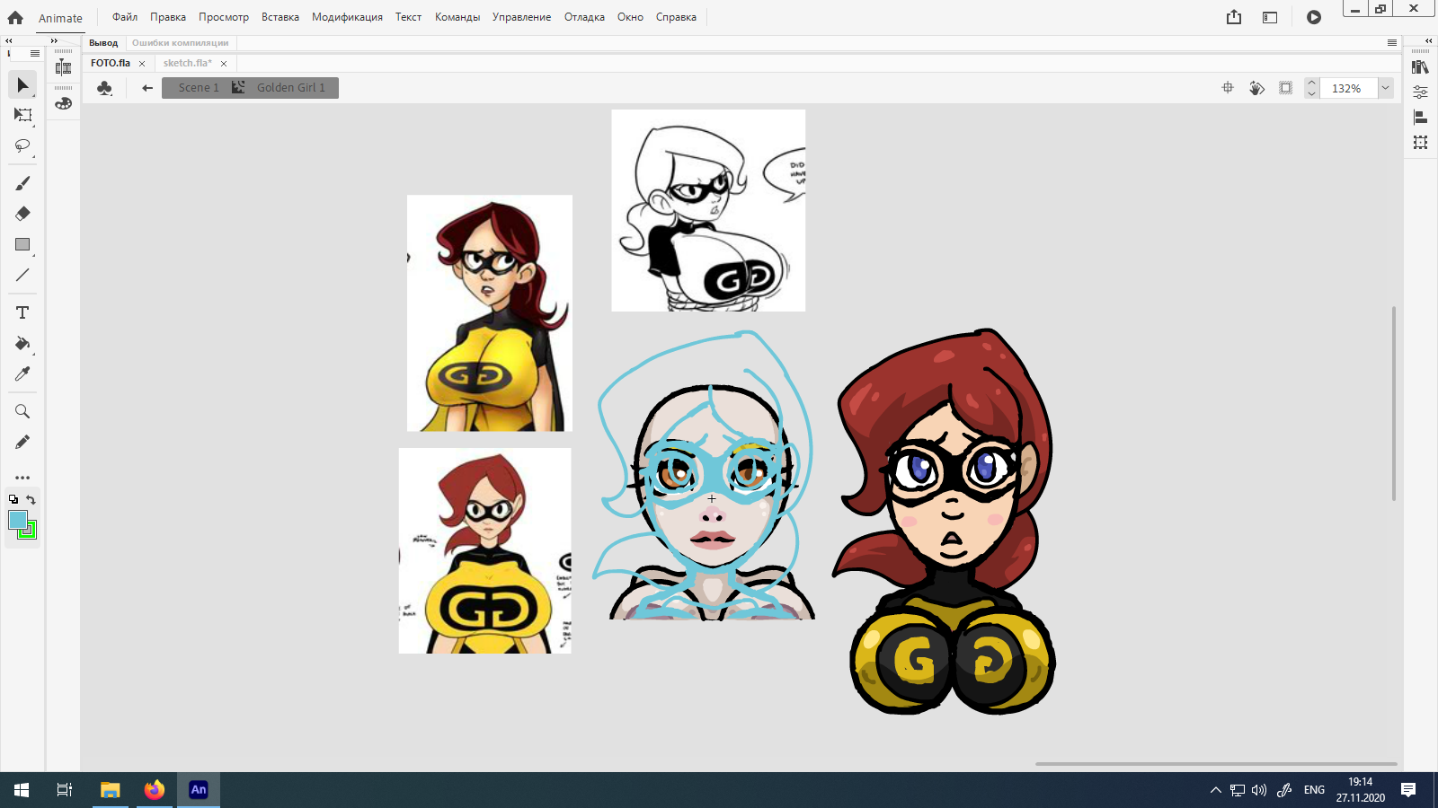Switch to the Вывод tab
1438x808 pixels.
103,43
